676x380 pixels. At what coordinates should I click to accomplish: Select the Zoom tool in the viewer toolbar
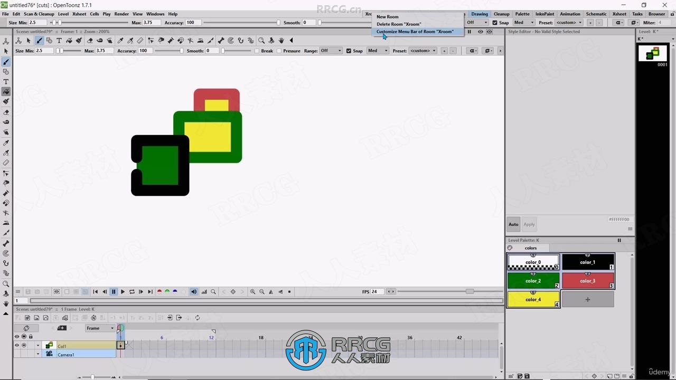pyautogui.click(x=261, y=40)
